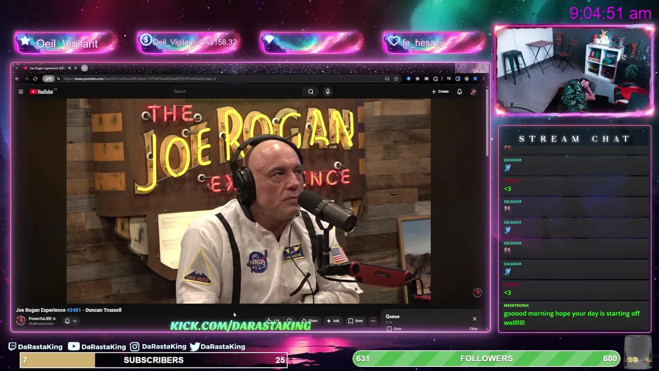This screenshot has width=659, height=371.
Task: Click the FOLLOWERS goal progress bar
Action: 486,358
